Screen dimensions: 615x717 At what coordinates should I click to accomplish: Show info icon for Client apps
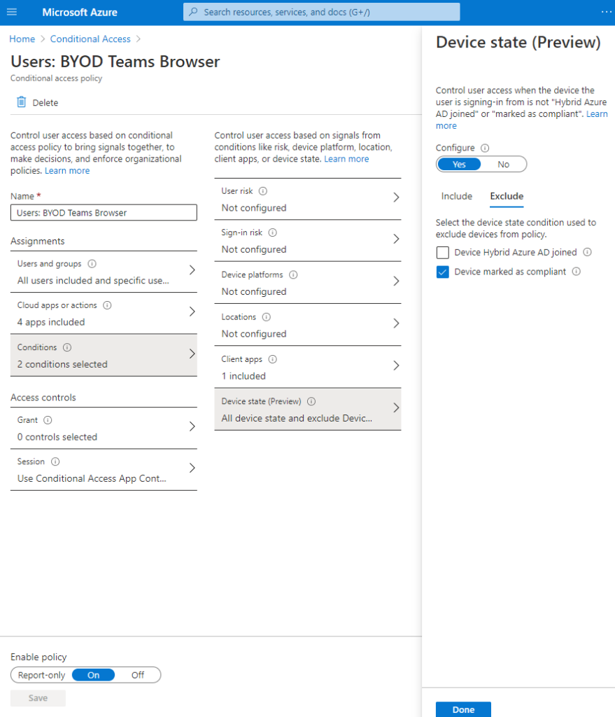point(273,359)
